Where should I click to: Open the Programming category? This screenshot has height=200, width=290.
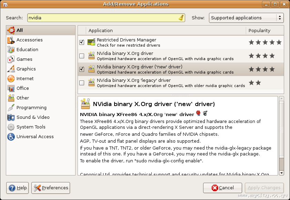[41, 107]
